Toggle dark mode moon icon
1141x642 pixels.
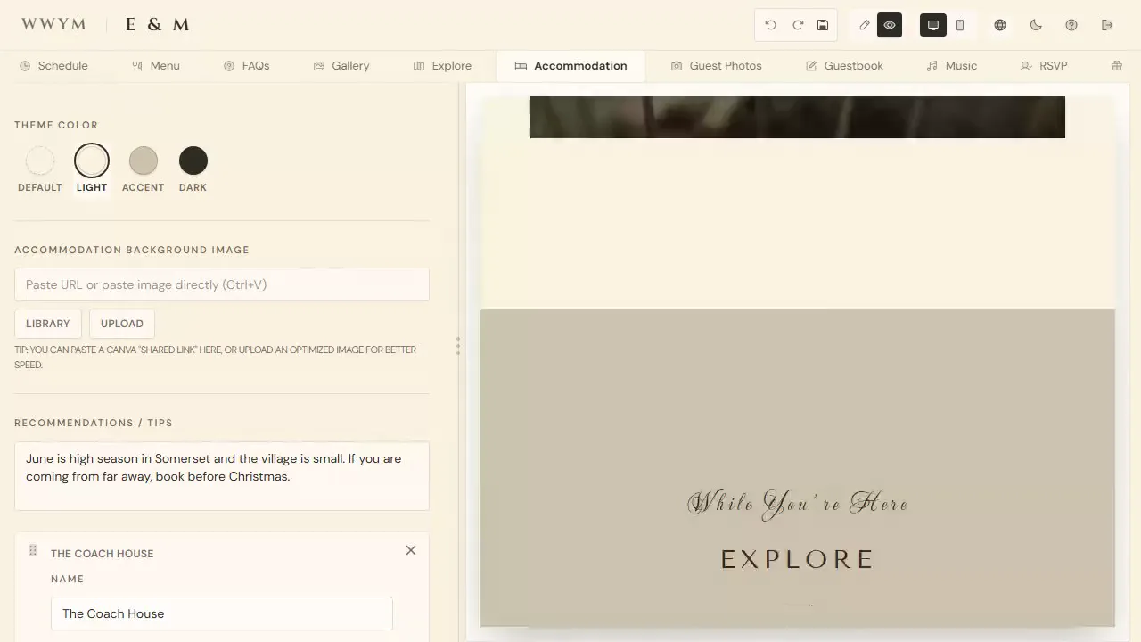[1036, 25]
